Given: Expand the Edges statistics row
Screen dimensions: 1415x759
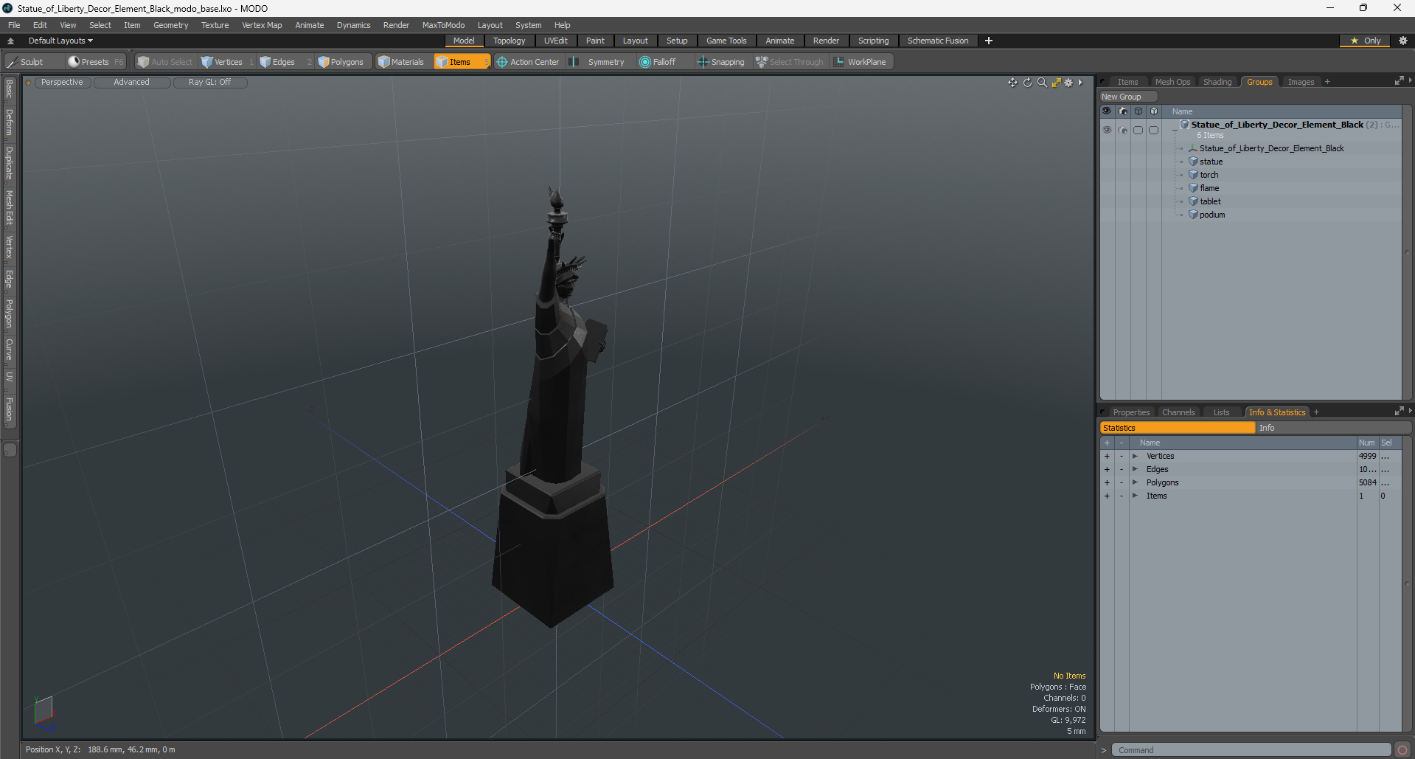Looking at the screenshot, I should (1136, 469).
